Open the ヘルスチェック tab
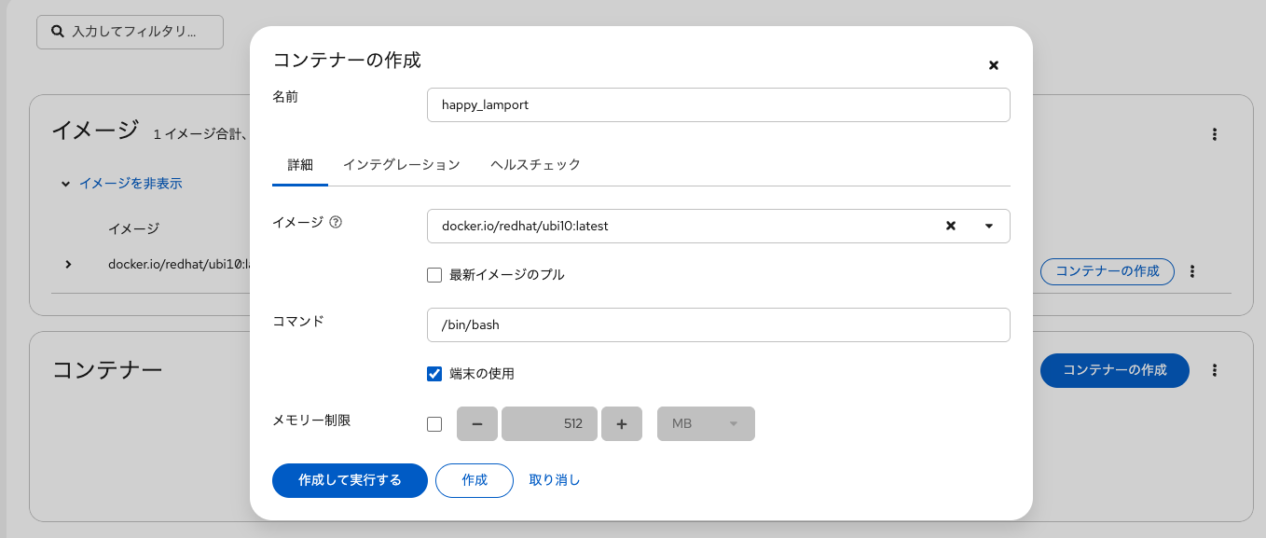This screenshot has width=1266, height=538. tap(535, 164)
